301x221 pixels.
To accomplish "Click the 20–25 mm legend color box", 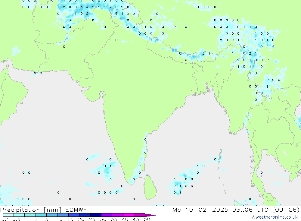I will (x=85, y=215).
